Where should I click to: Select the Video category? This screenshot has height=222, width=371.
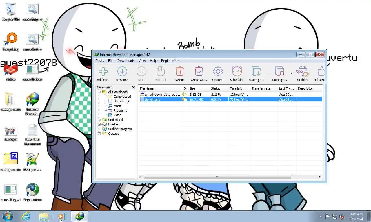(x=117, y=115)
